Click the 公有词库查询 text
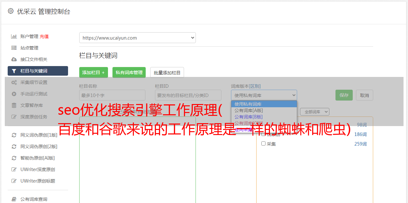 pos(34,199)
